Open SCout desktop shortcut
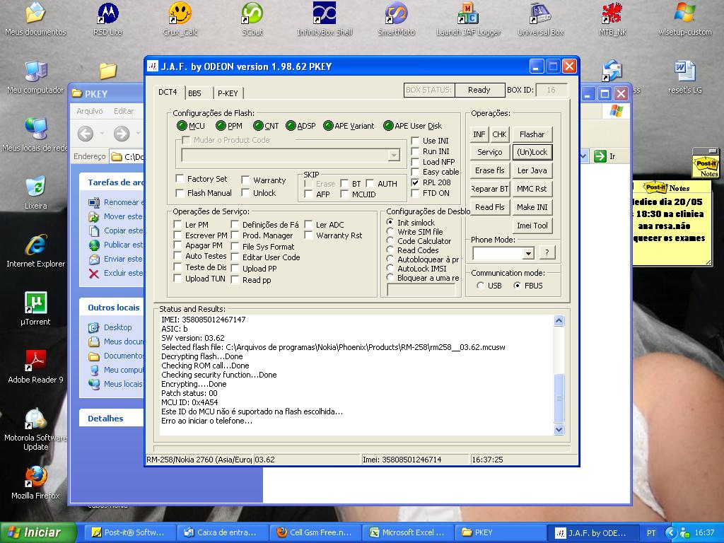Image resolution: width=724 pixels, height=543 pixels. click(x=252, y=19)
